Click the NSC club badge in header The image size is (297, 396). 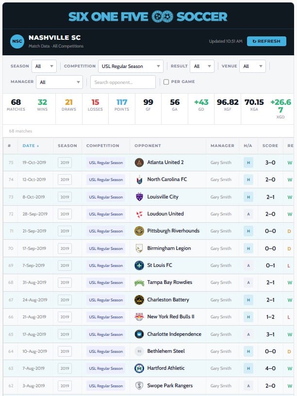tap(17, 41)
